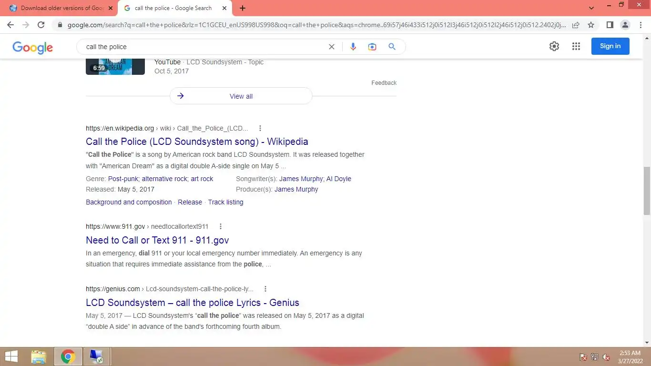Screen dimensions: 651x366
Task: Open the remote desktop taskbar app
Action: tap(96, 356)
